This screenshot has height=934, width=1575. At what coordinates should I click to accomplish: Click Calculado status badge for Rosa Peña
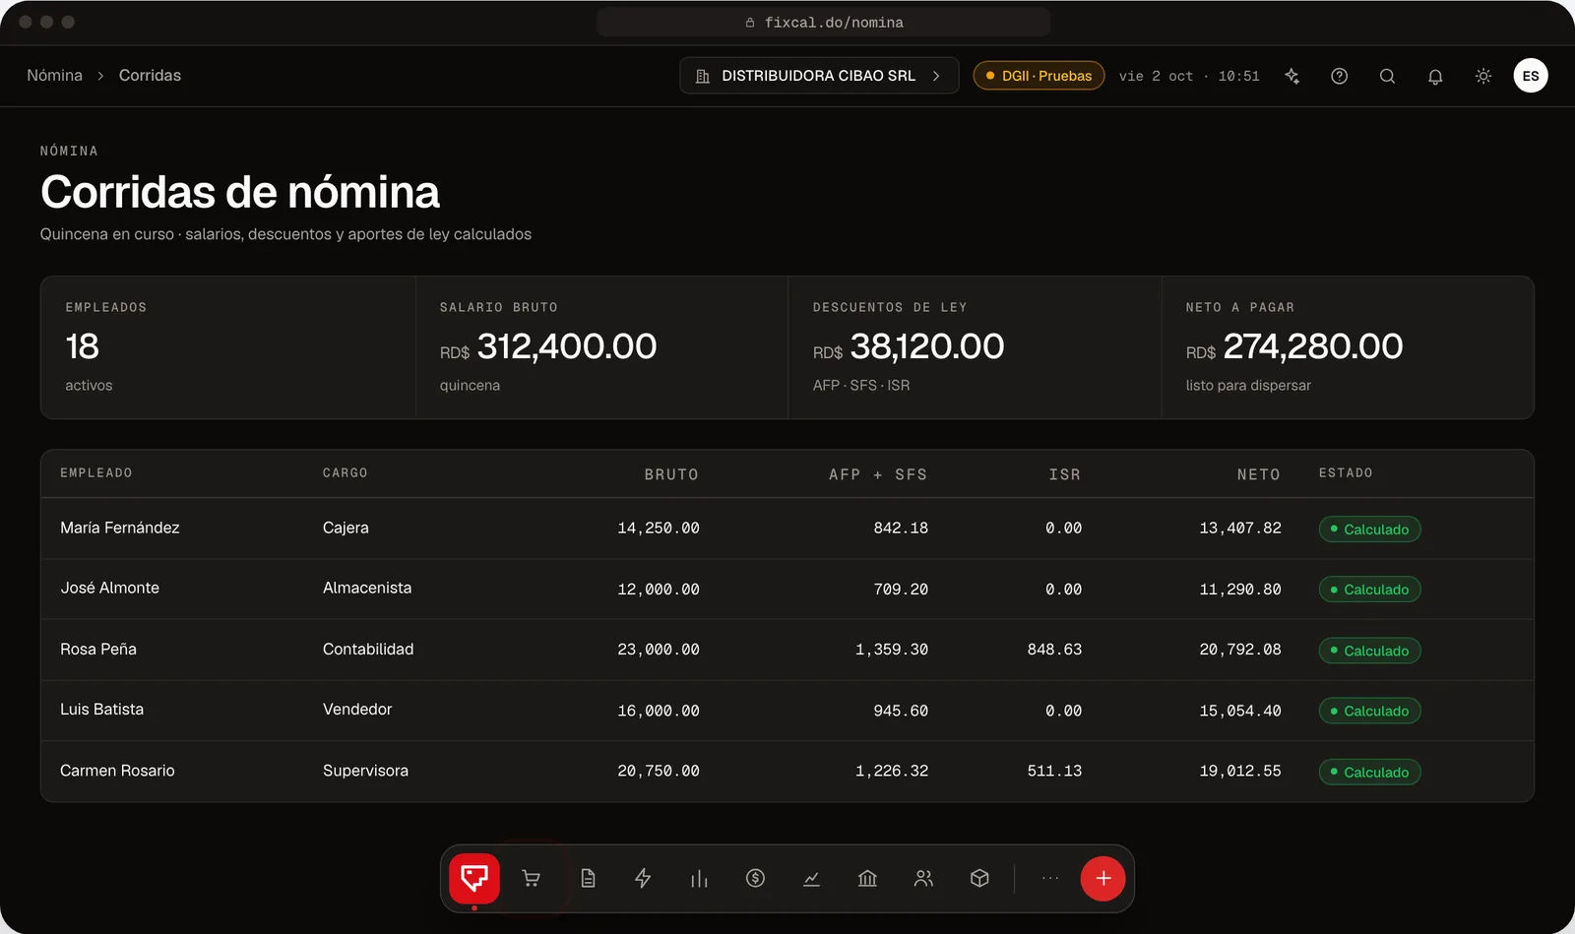[1369, 651]
